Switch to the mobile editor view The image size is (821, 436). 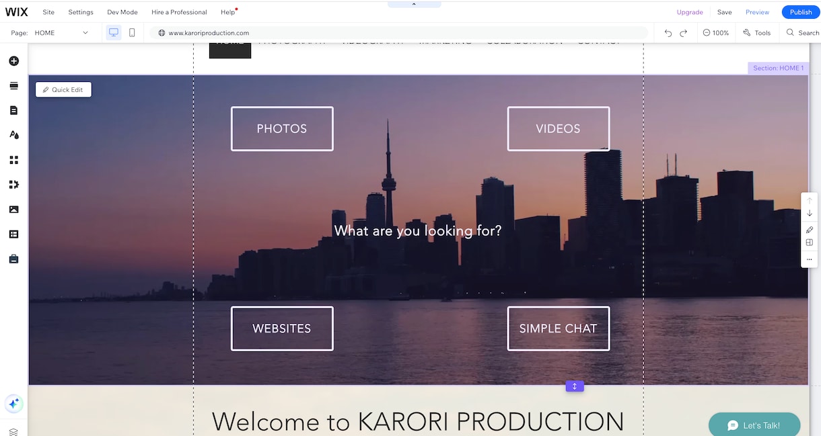[132, 32]
